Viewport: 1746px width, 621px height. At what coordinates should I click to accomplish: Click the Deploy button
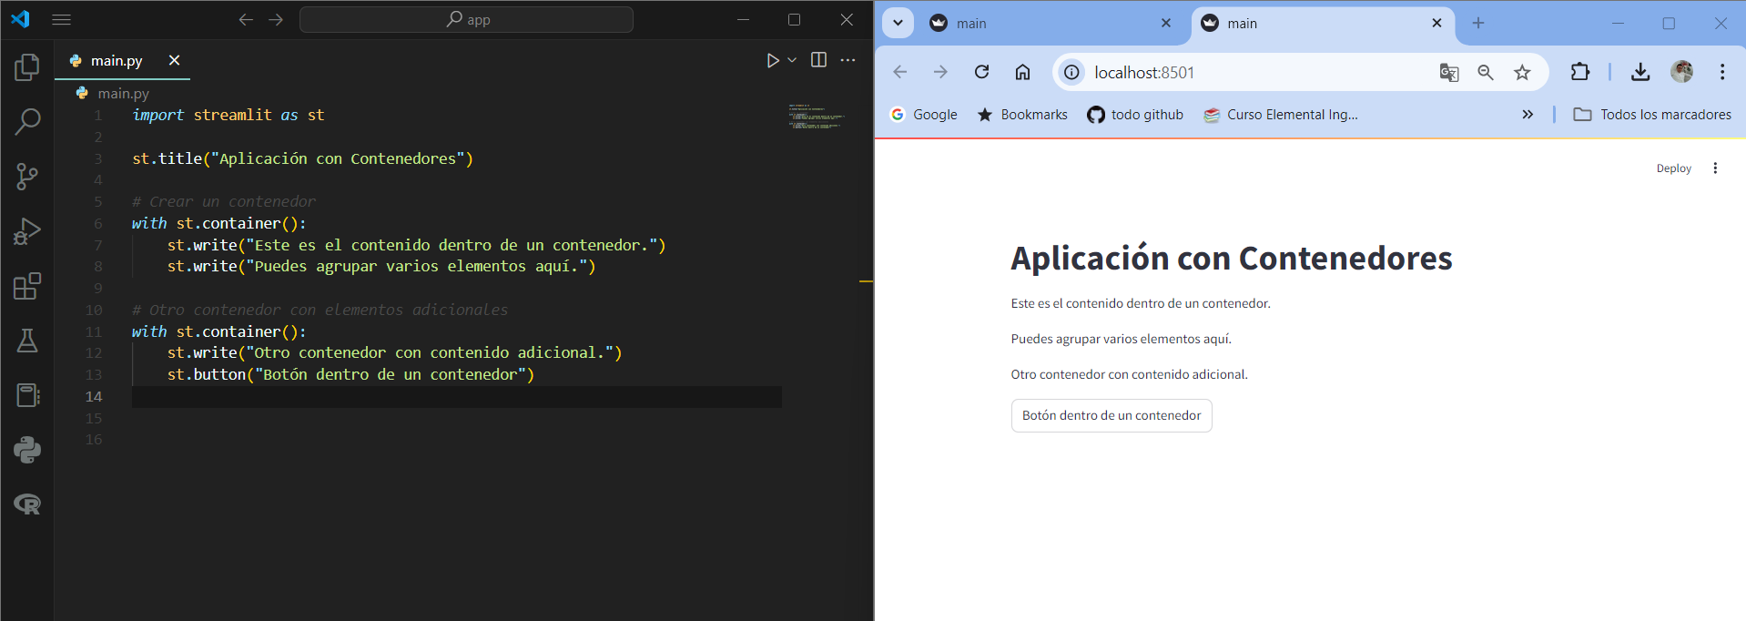(x=1673, y=168)
